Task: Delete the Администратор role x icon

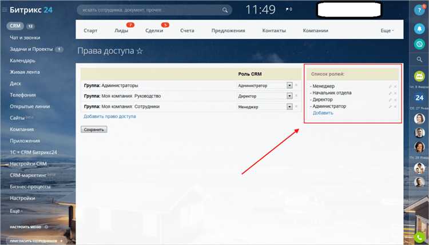Action: (395, 107)
